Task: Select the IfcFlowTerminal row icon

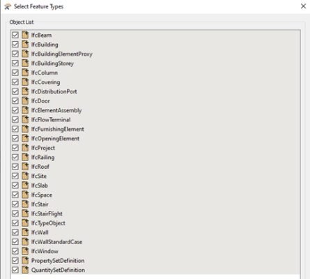Action: click(25, 119)
